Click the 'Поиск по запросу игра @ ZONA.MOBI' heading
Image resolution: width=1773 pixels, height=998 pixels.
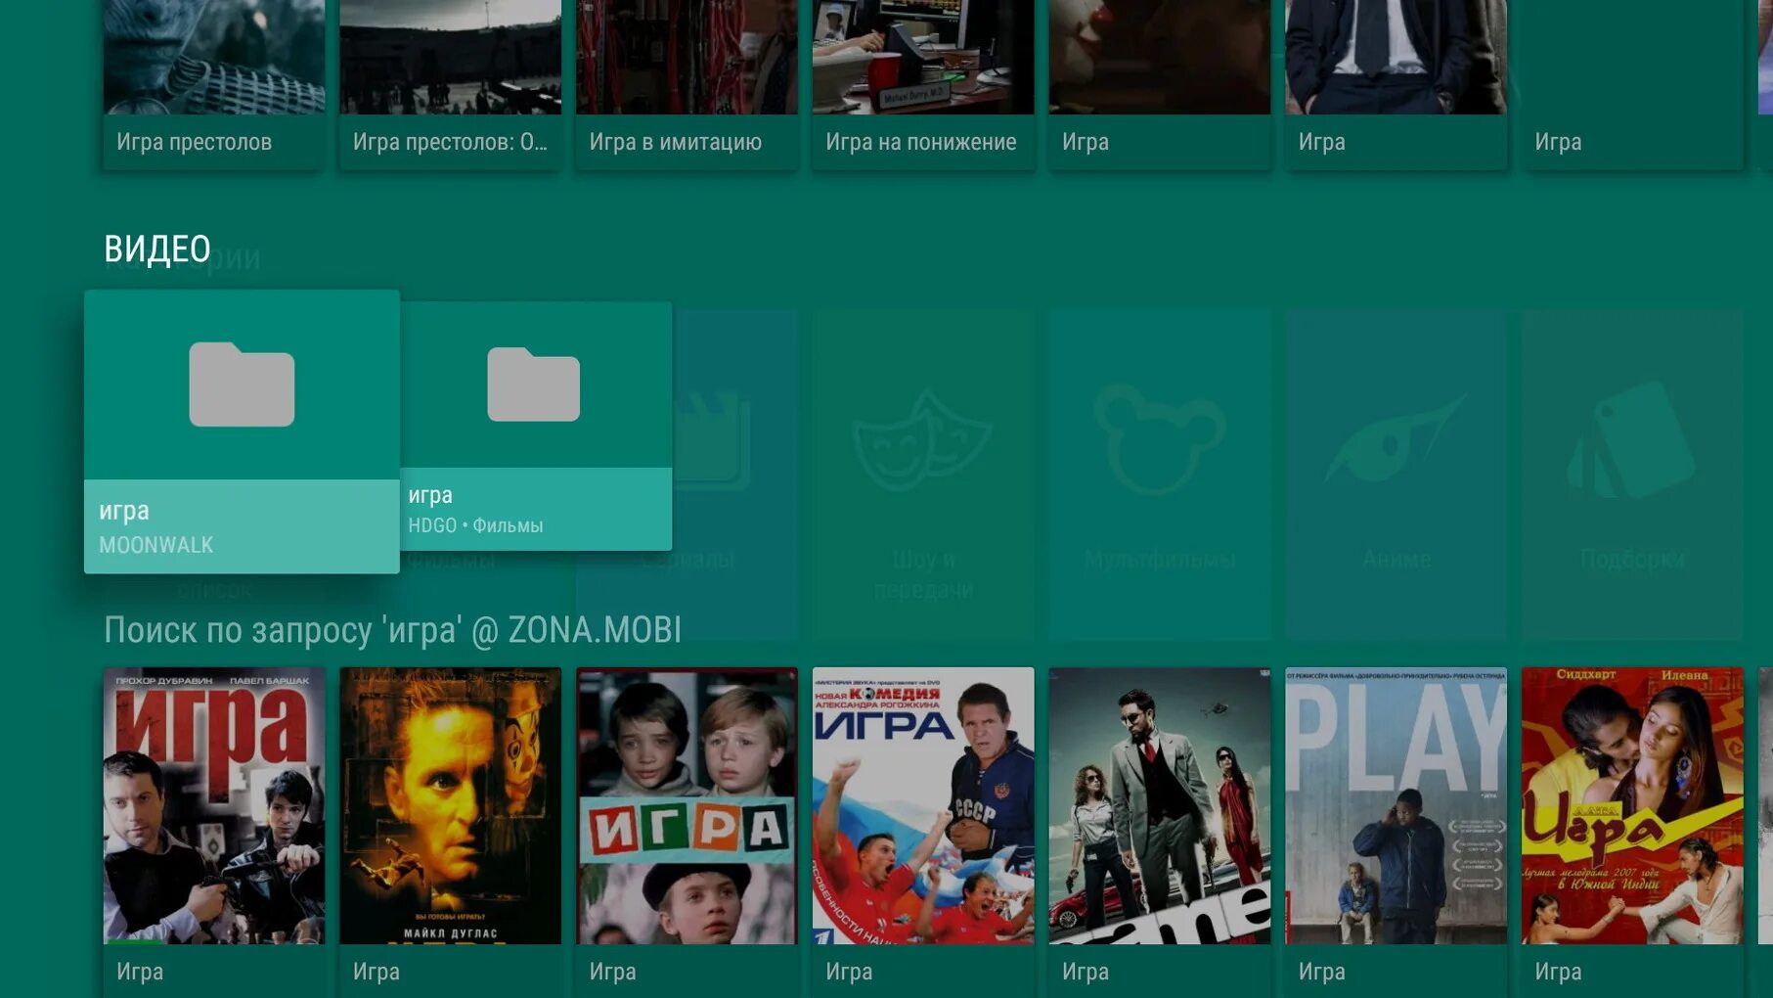click(x=393, y=630)
